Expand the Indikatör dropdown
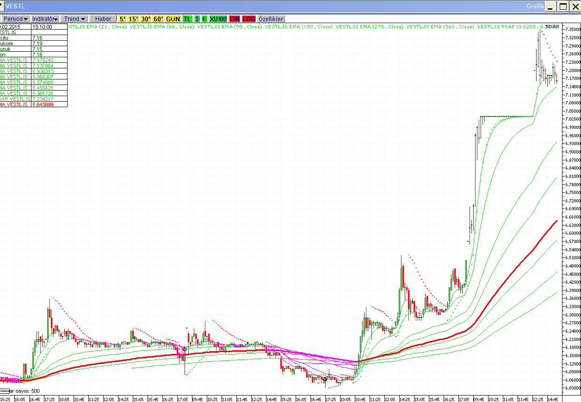 45,19
